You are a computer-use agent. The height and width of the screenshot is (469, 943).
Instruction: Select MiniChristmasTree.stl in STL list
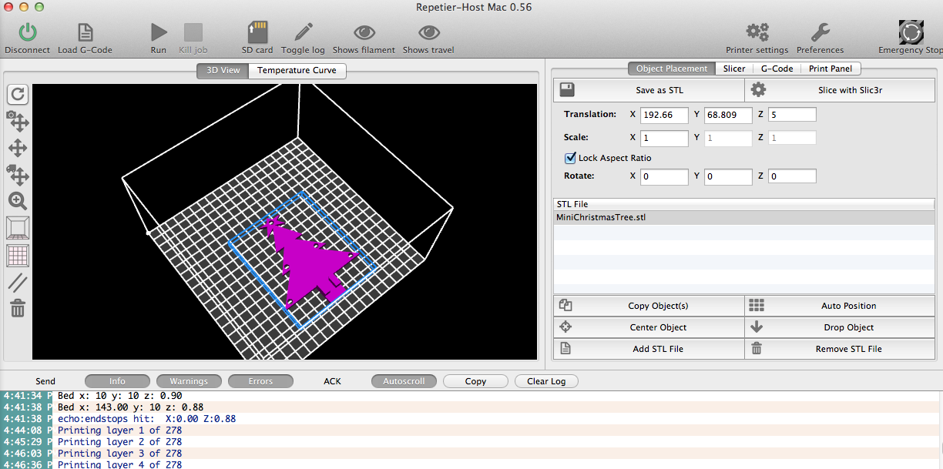[x=743, y=217]
